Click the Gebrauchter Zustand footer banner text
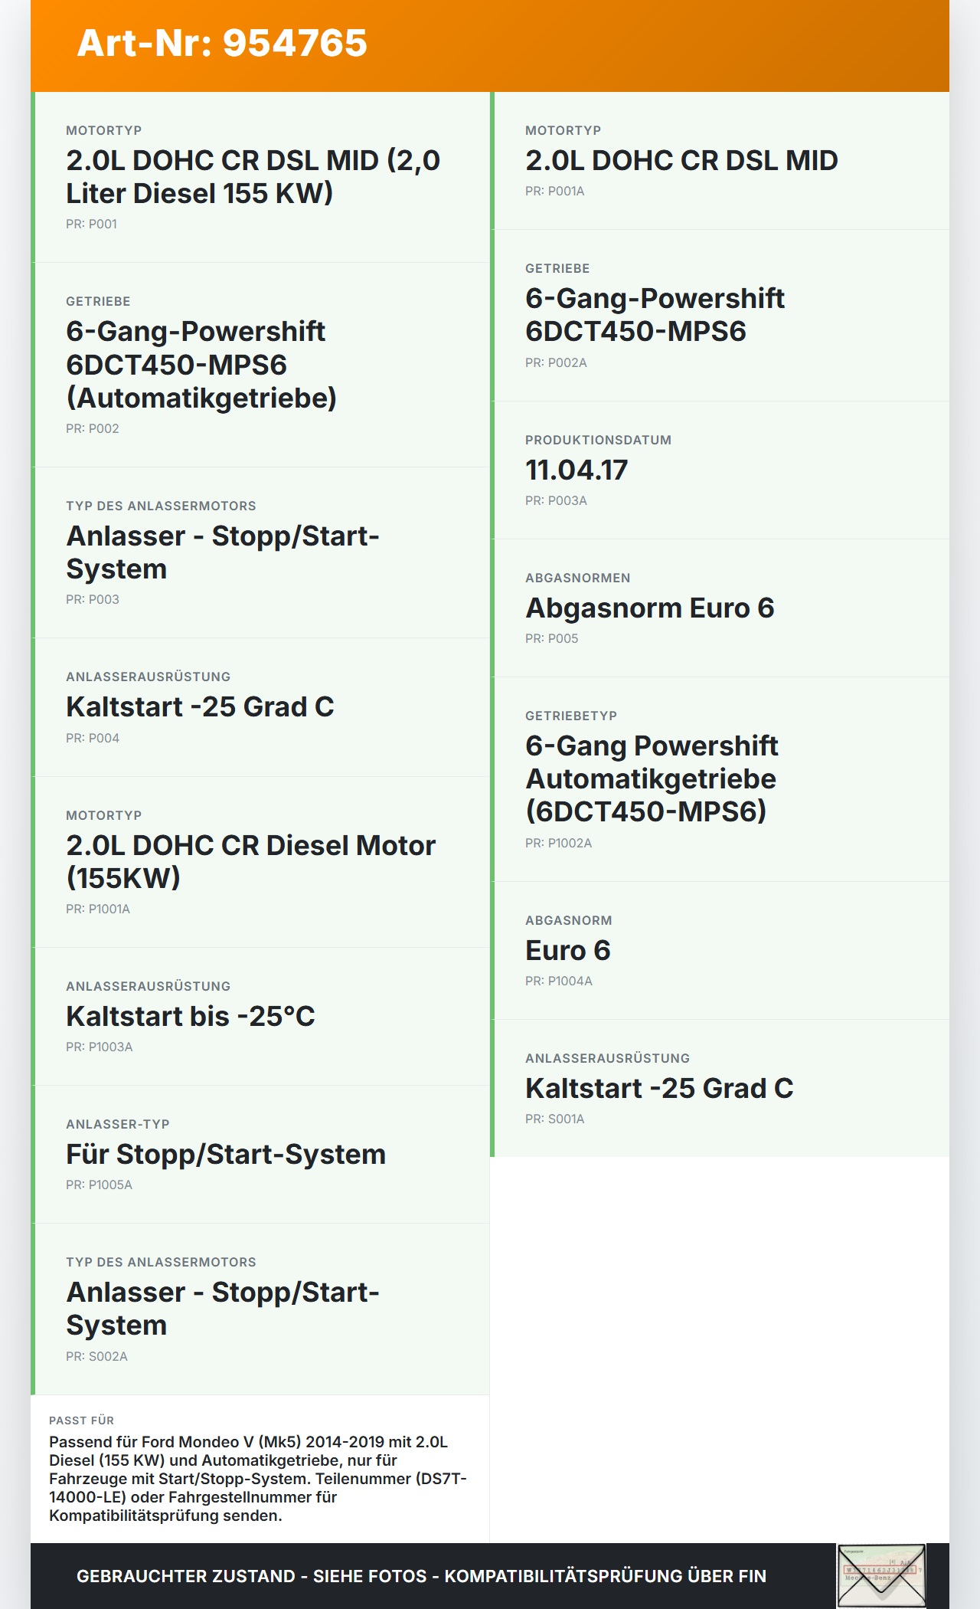 [x=421, y=1576]
